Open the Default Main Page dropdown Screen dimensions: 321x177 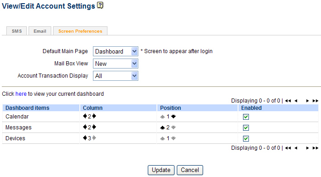(116, 51)
